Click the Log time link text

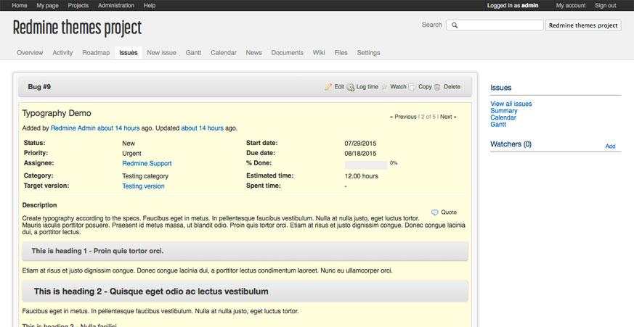(x=367, y=87)
